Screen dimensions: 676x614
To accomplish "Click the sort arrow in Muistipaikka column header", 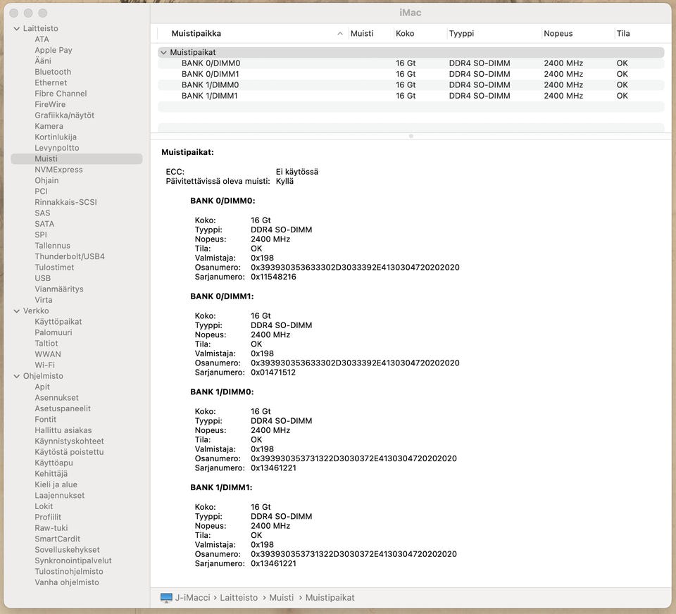I will click(339, 34).
